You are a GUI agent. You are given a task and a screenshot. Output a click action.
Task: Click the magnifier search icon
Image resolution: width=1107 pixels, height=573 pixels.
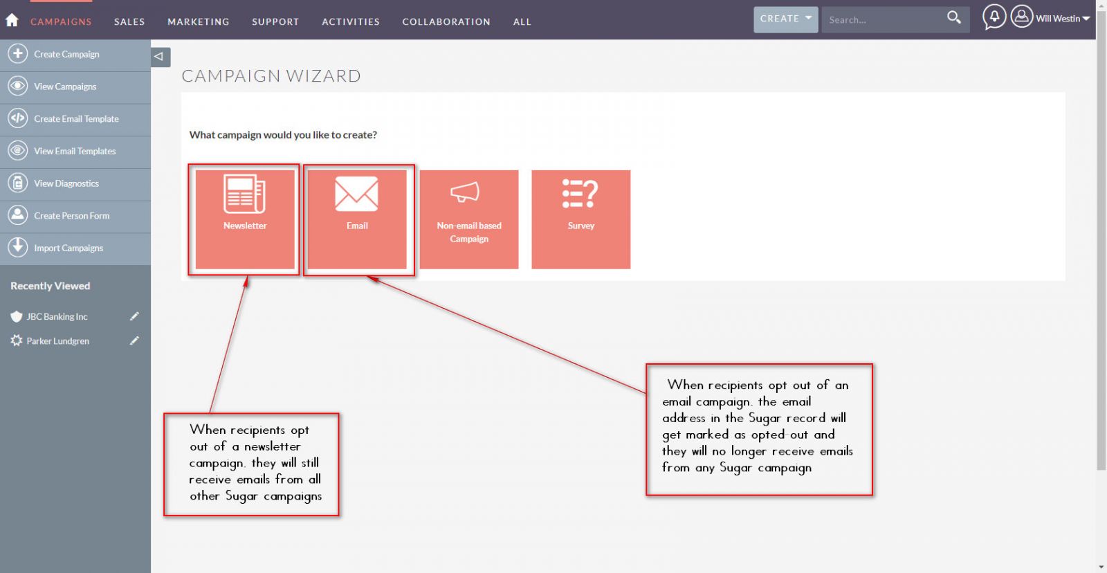[954, 18]
